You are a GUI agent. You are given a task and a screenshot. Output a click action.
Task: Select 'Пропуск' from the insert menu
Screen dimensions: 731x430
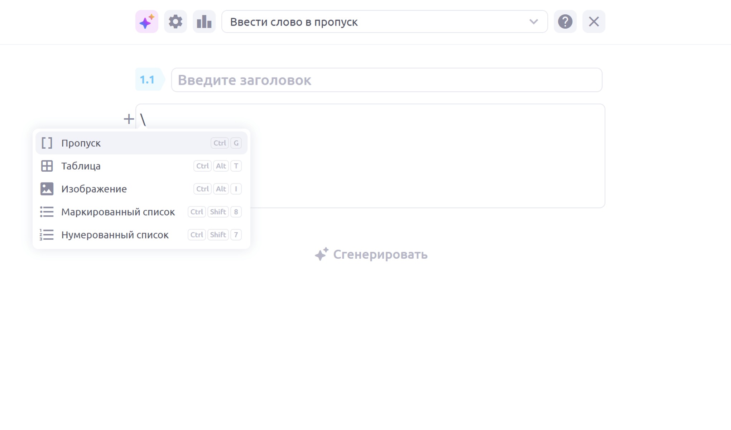coord(141,143)
